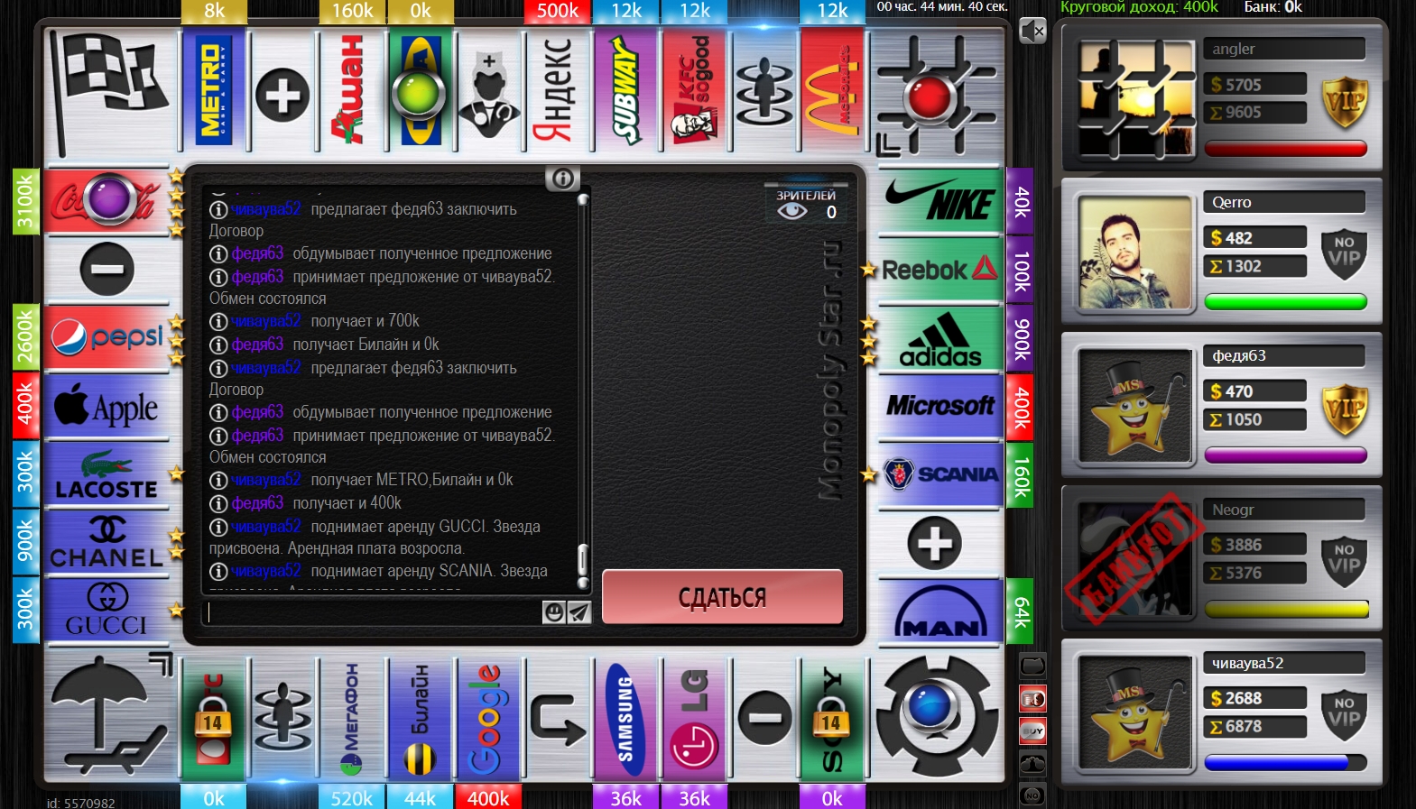Screen dimensions: 1416x809
Task: Click the Apple property tile
Action: pos(106,408)
